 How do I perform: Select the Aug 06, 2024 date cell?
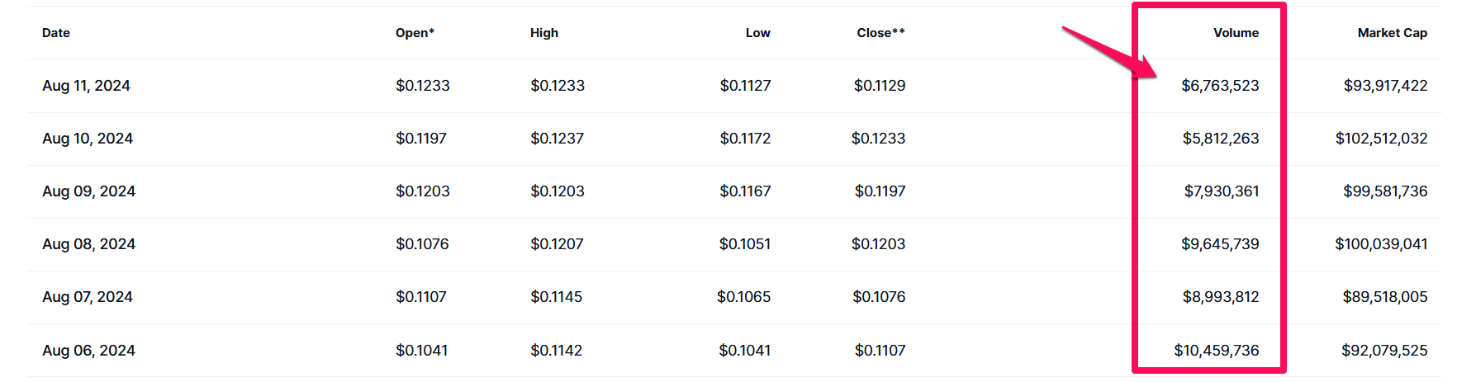point(88,351)
